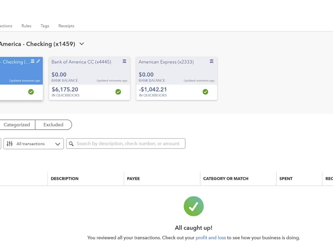Open the Tags tab
The image size is (333, 250).
tap(45, 26)
